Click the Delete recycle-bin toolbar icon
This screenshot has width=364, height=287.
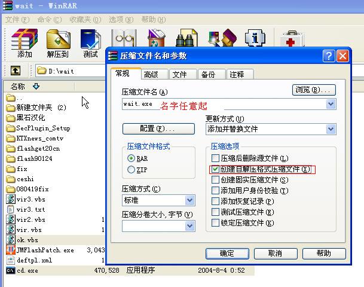click(x=157, y=38)
